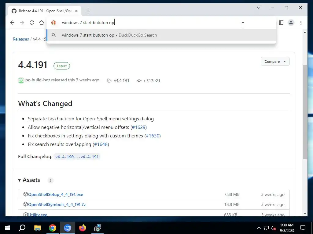
Task: Open the Windows Start menu
Action: coord(7,228)
